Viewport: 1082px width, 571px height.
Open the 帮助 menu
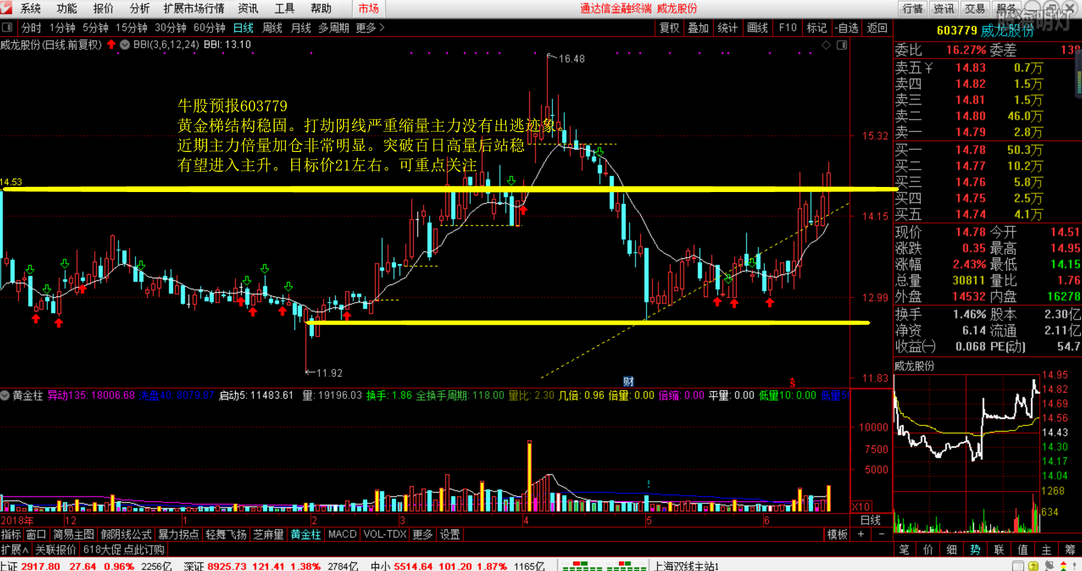(x=321, y=8)
